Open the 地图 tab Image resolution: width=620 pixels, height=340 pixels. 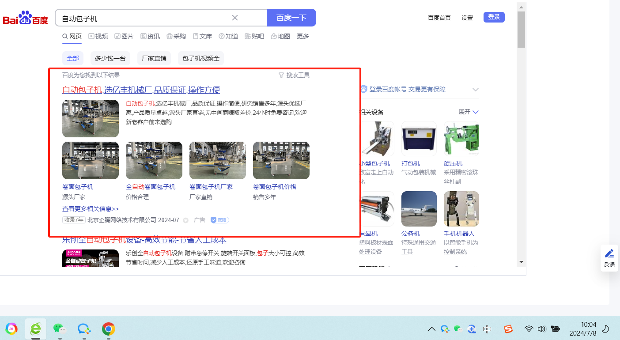tap(280, 36)
